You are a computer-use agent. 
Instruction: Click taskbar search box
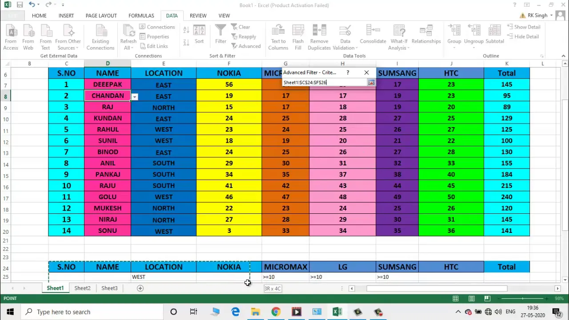coord(92,312)
